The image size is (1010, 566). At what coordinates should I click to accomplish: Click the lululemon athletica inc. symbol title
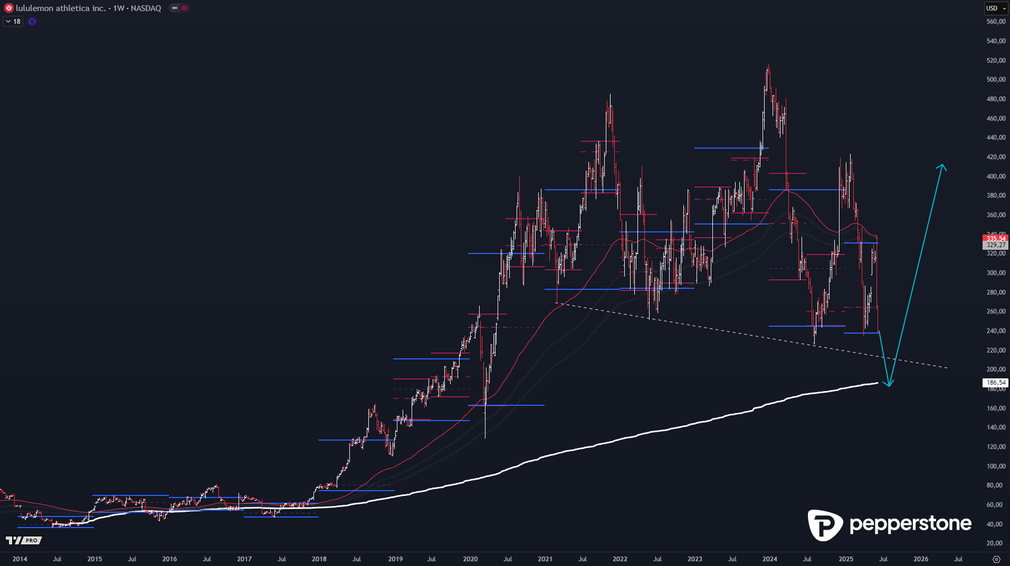61,8
